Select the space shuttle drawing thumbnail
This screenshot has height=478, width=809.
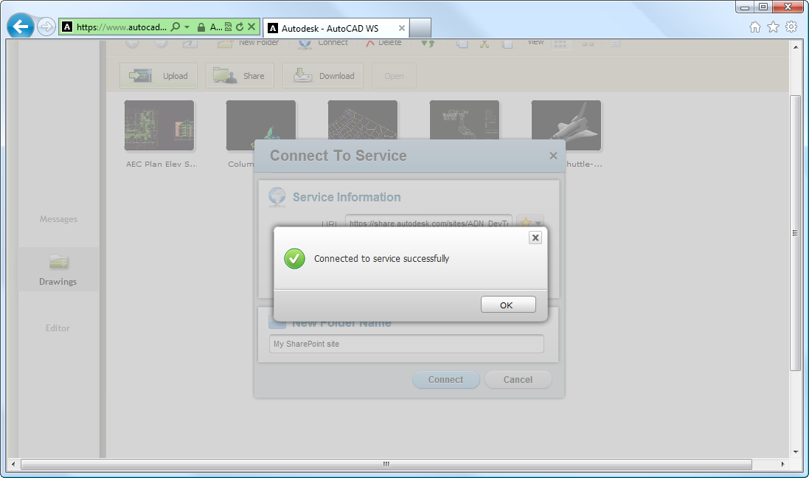click(x=566, y=126)
